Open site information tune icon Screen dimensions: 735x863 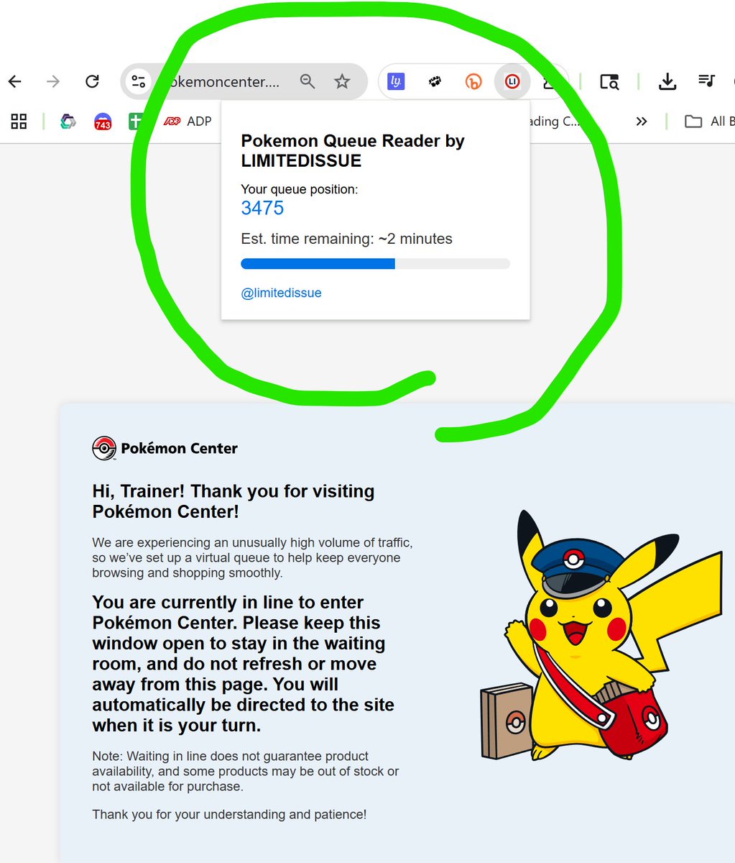138,81
